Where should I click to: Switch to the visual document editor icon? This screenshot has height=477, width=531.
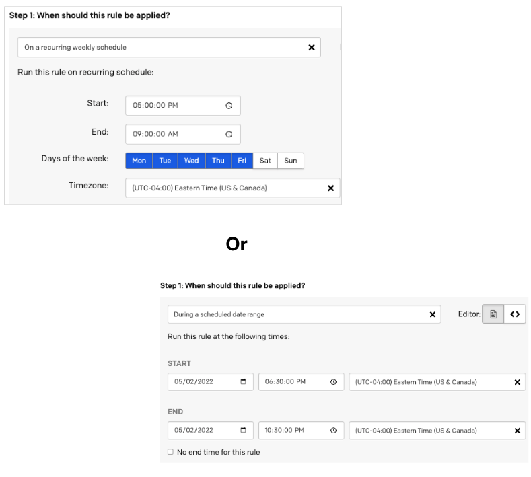tap(493, 314)
